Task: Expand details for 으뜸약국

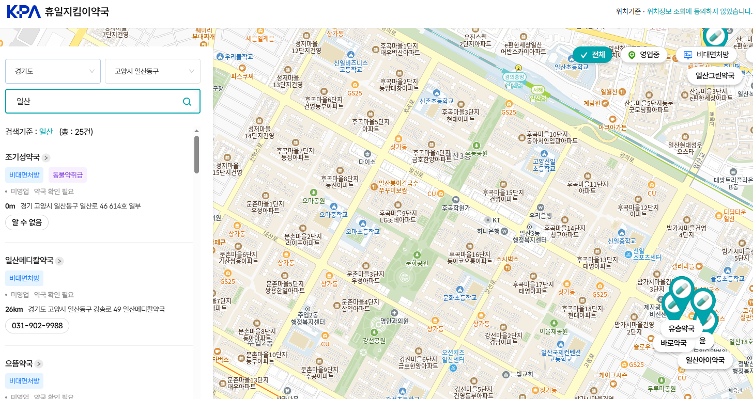Action: (39, 364)
